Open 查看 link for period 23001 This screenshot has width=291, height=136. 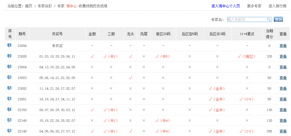point(283,99)
